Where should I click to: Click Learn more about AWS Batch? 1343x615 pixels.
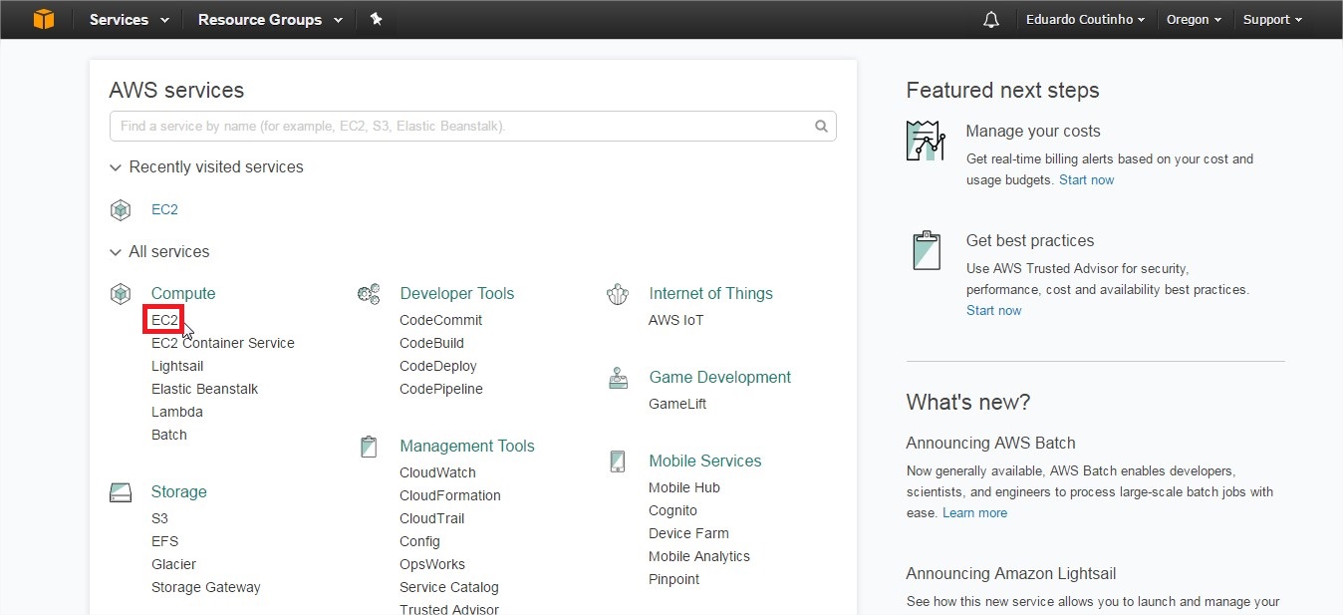point(975,512)
